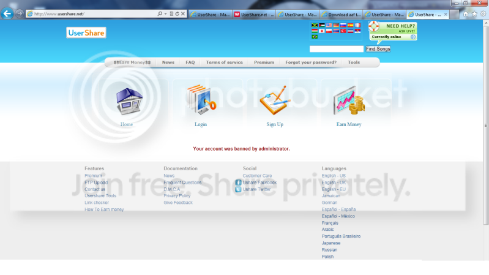Open Contact us footer link
Screen dimensions: 489x275
tap(95, 189)
